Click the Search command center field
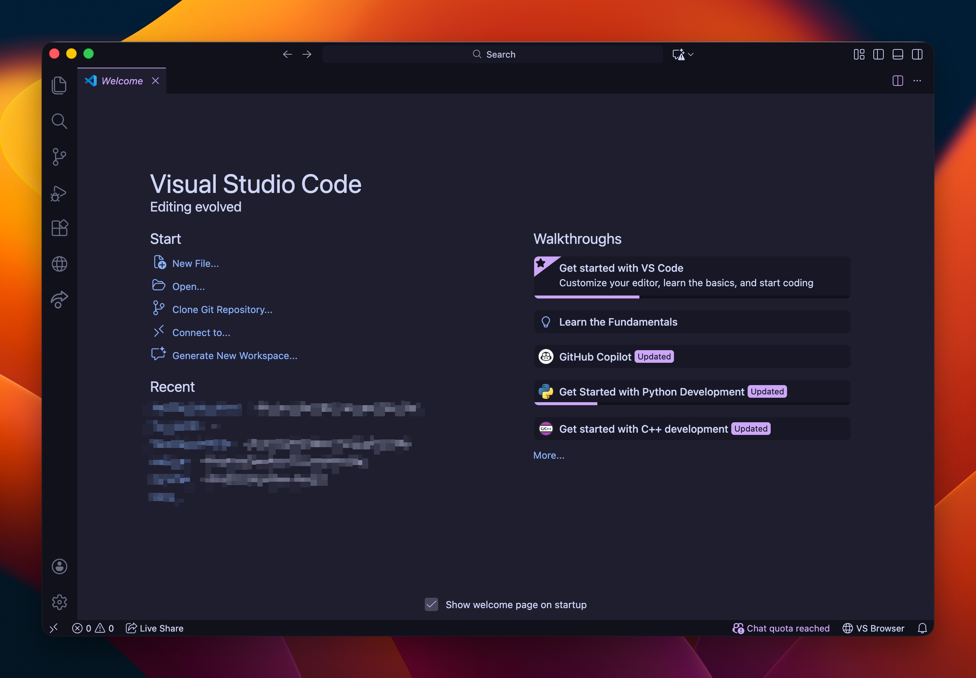This screenshot has width=976, height=678. pyautogui.click(x=493, y=54)
